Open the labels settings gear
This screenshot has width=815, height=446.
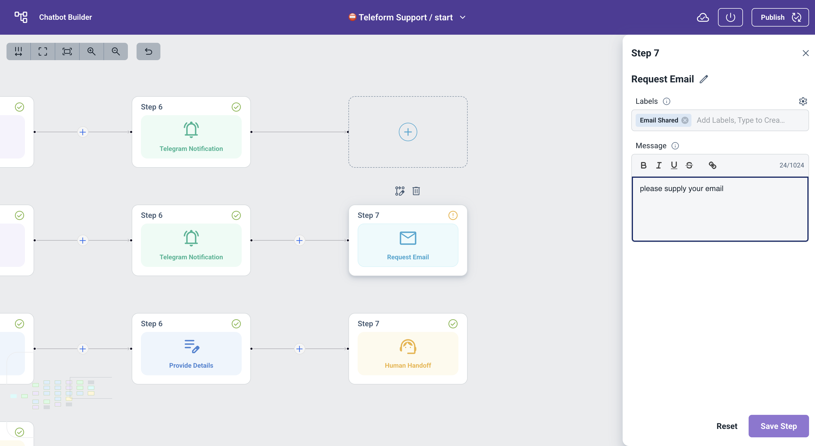(803, 101)
